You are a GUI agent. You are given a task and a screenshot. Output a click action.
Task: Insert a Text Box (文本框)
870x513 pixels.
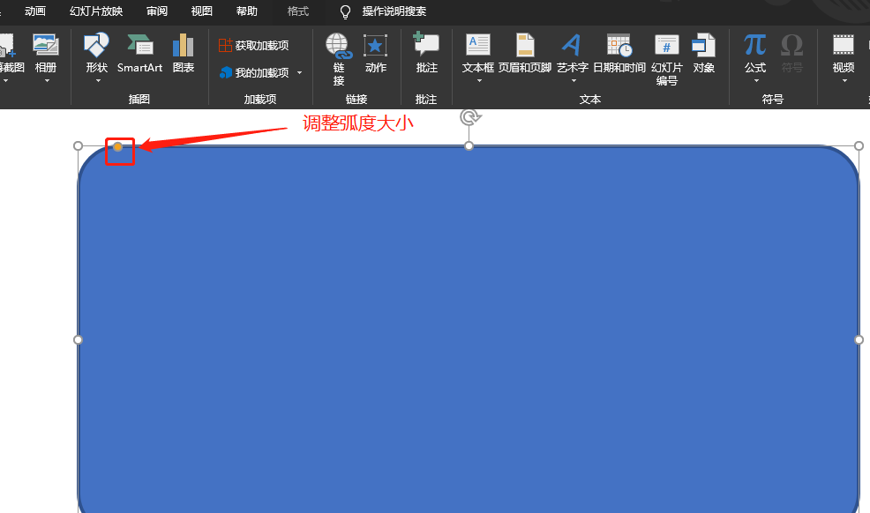pyautogui.click(x=477, y=53)
